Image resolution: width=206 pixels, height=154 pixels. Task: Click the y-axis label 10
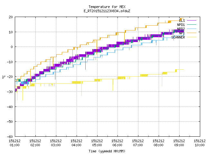click(x=11, y=32)
